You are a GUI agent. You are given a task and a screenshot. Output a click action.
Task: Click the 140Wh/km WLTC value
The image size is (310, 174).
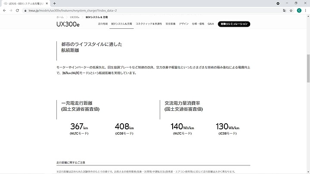(182, 127)
